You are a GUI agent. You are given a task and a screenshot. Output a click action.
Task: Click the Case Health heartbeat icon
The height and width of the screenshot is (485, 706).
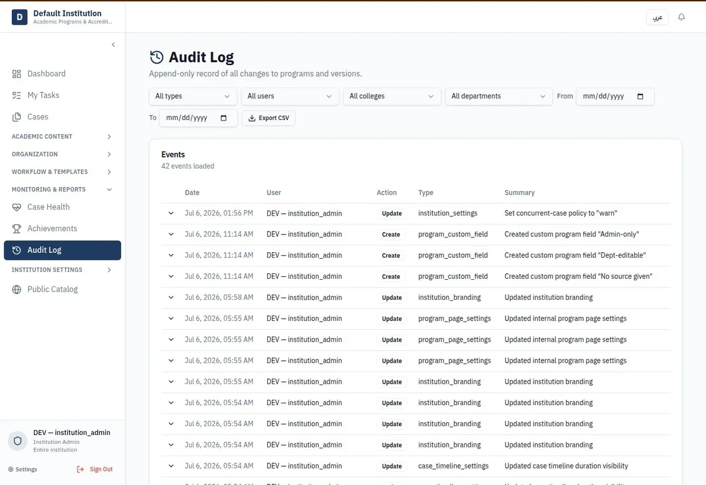click(x=16, y=207)
